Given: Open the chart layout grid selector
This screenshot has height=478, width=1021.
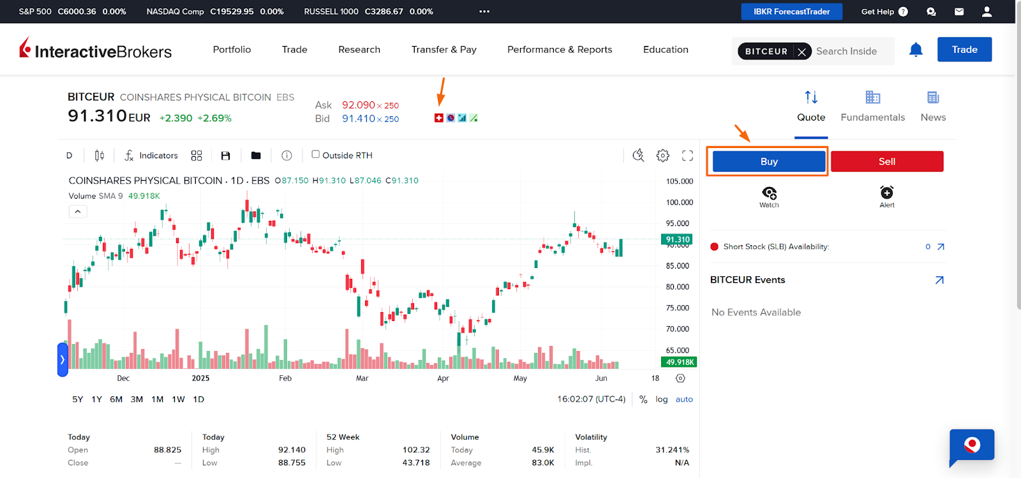Looking at the screenshot, I should point(197,155).
